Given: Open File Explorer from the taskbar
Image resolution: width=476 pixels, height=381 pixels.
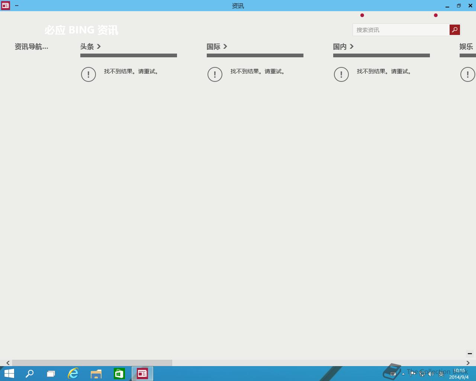Looking at the screenshot, I should point(96,374).
